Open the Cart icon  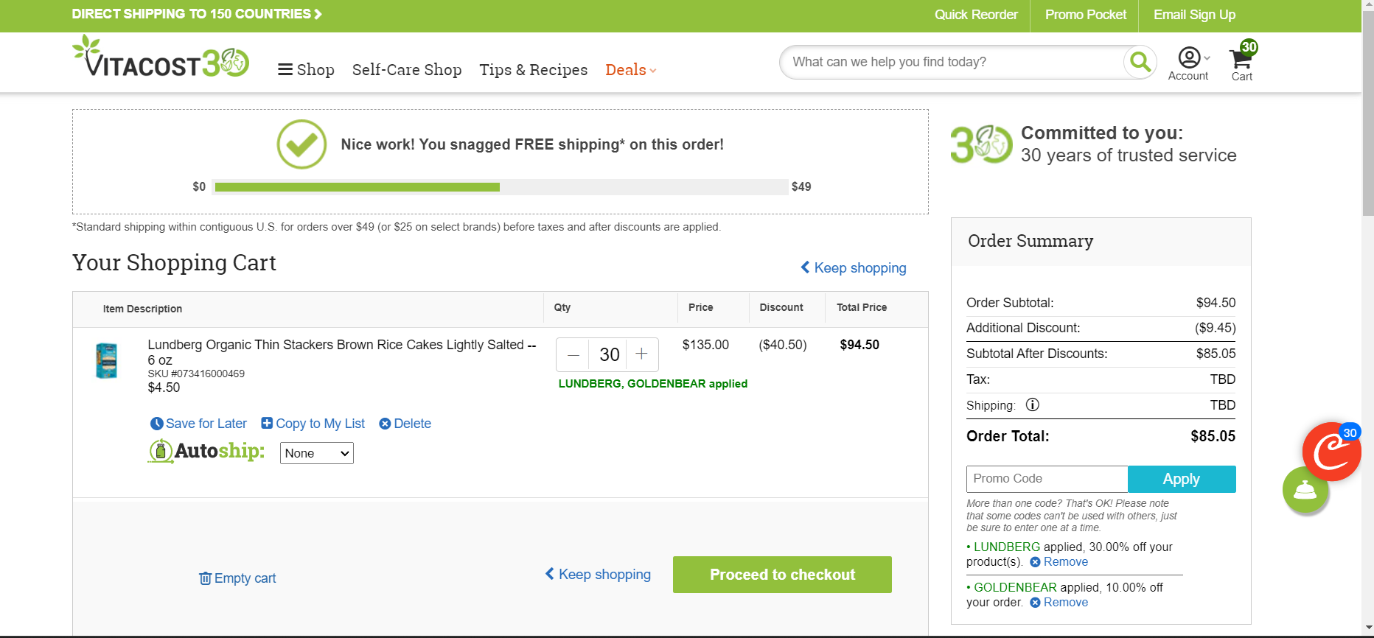1243,62
